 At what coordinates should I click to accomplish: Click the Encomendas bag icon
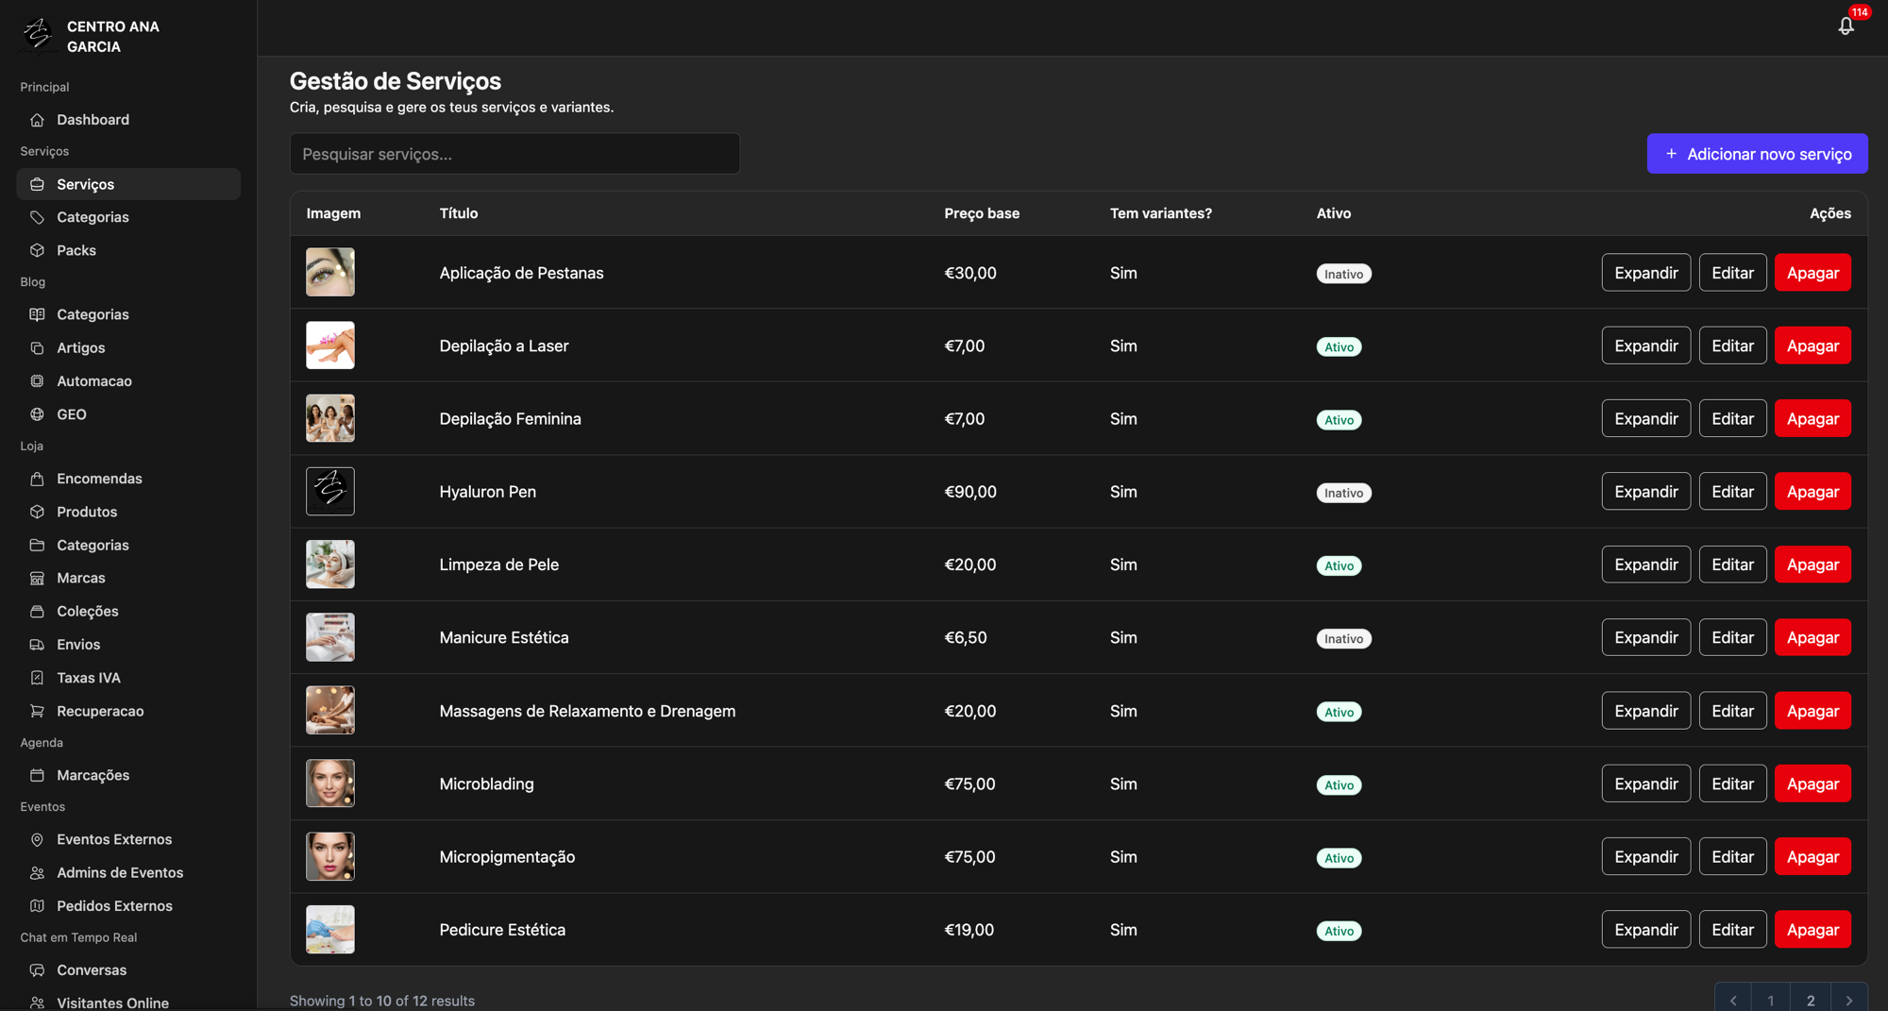pyautogui.click(x=37, y=479)
